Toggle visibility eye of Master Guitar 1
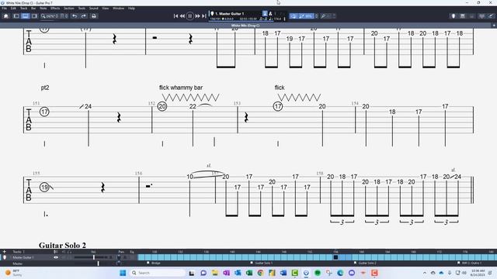 click(56, 257)
